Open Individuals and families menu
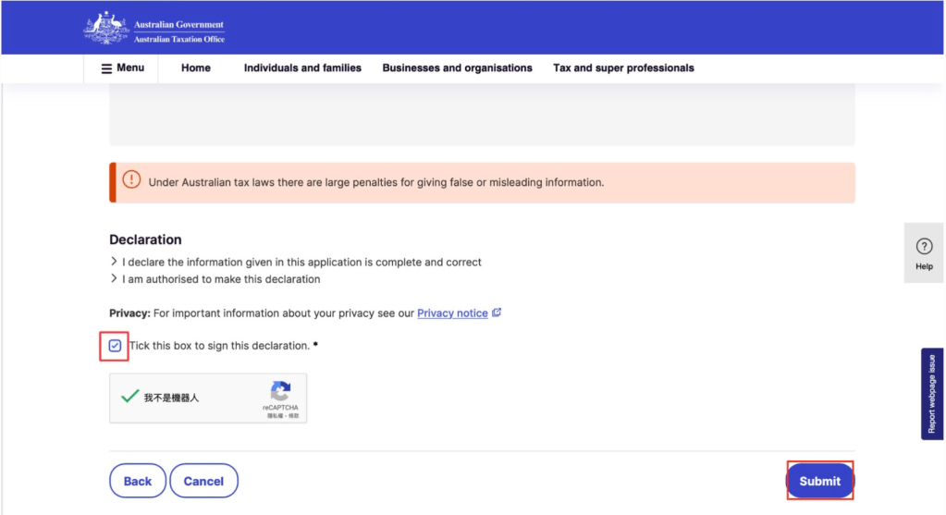Screen dimensions: 946x515 [x=302, y=68]
